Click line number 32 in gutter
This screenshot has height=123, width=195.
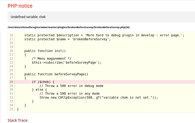pos(11,98)
